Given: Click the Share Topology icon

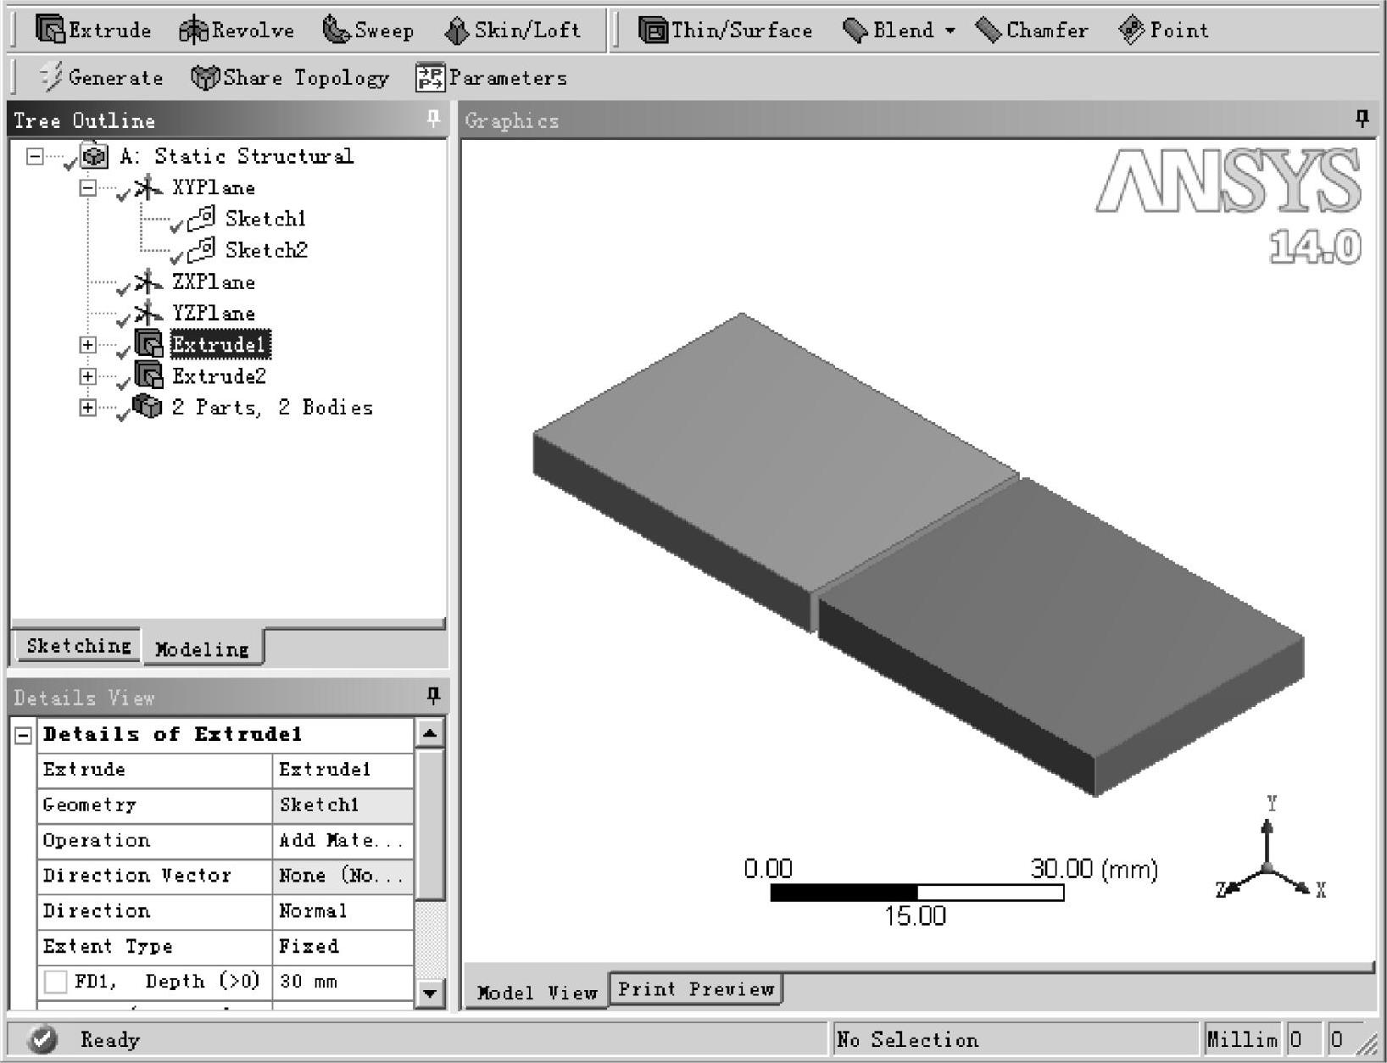Looking at the screenshot, I should click(x=205, y=78).
